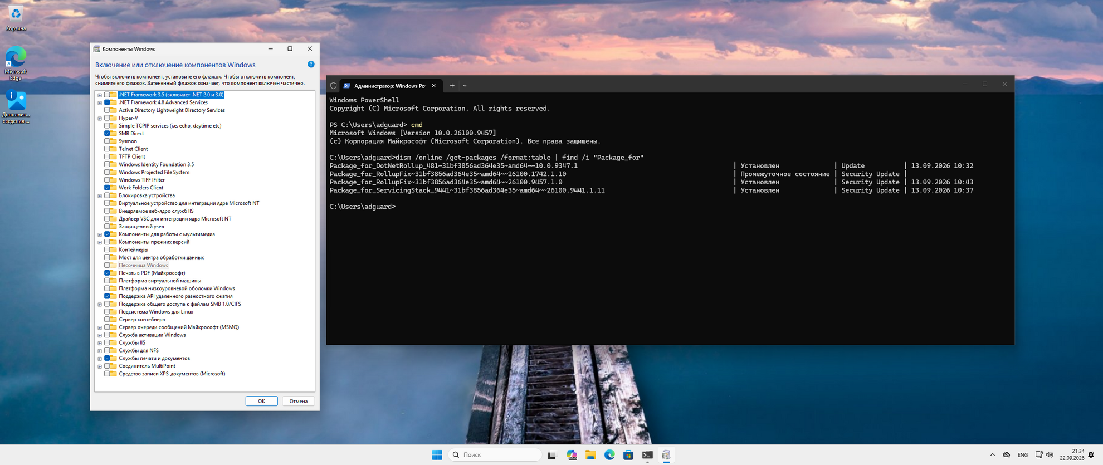Open the clock showing 21:34
Image resolution: width=1103 pixels, height=465 pixels.
(x=1072, y=455)
